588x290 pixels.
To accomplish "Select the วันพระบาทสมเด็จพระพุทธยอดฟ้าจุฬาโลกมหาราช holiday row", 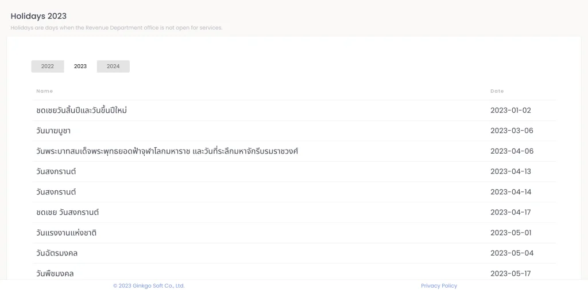I will click(x=167, y=151).
